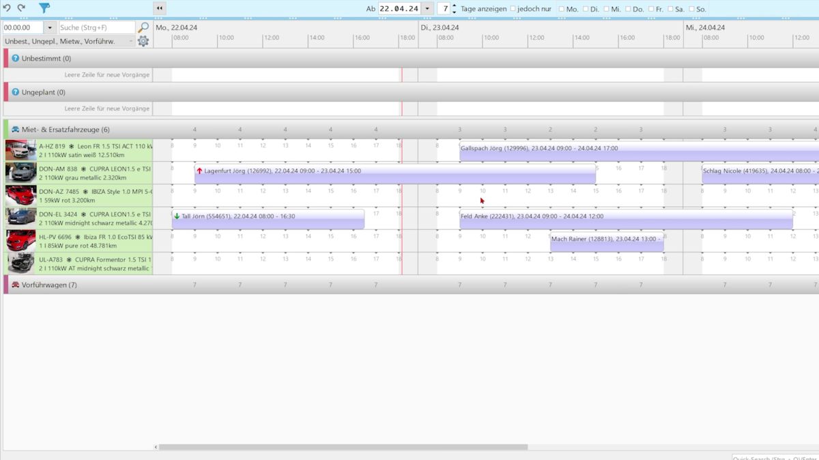Open the blue funnel filter
Image resolution: width=819 pixels, height=460 pixels.
tap(44, 8)
